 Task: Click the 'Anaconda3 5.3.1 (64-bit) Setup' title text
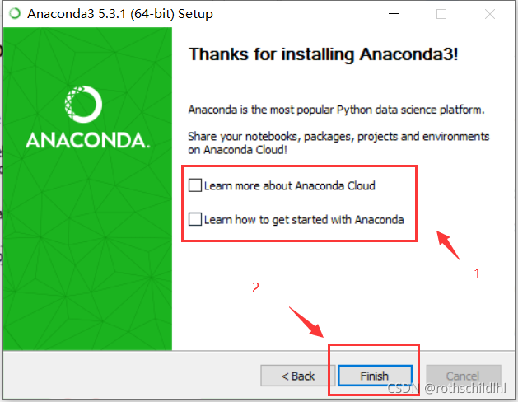pyautogui.click(x=120, y=14)
